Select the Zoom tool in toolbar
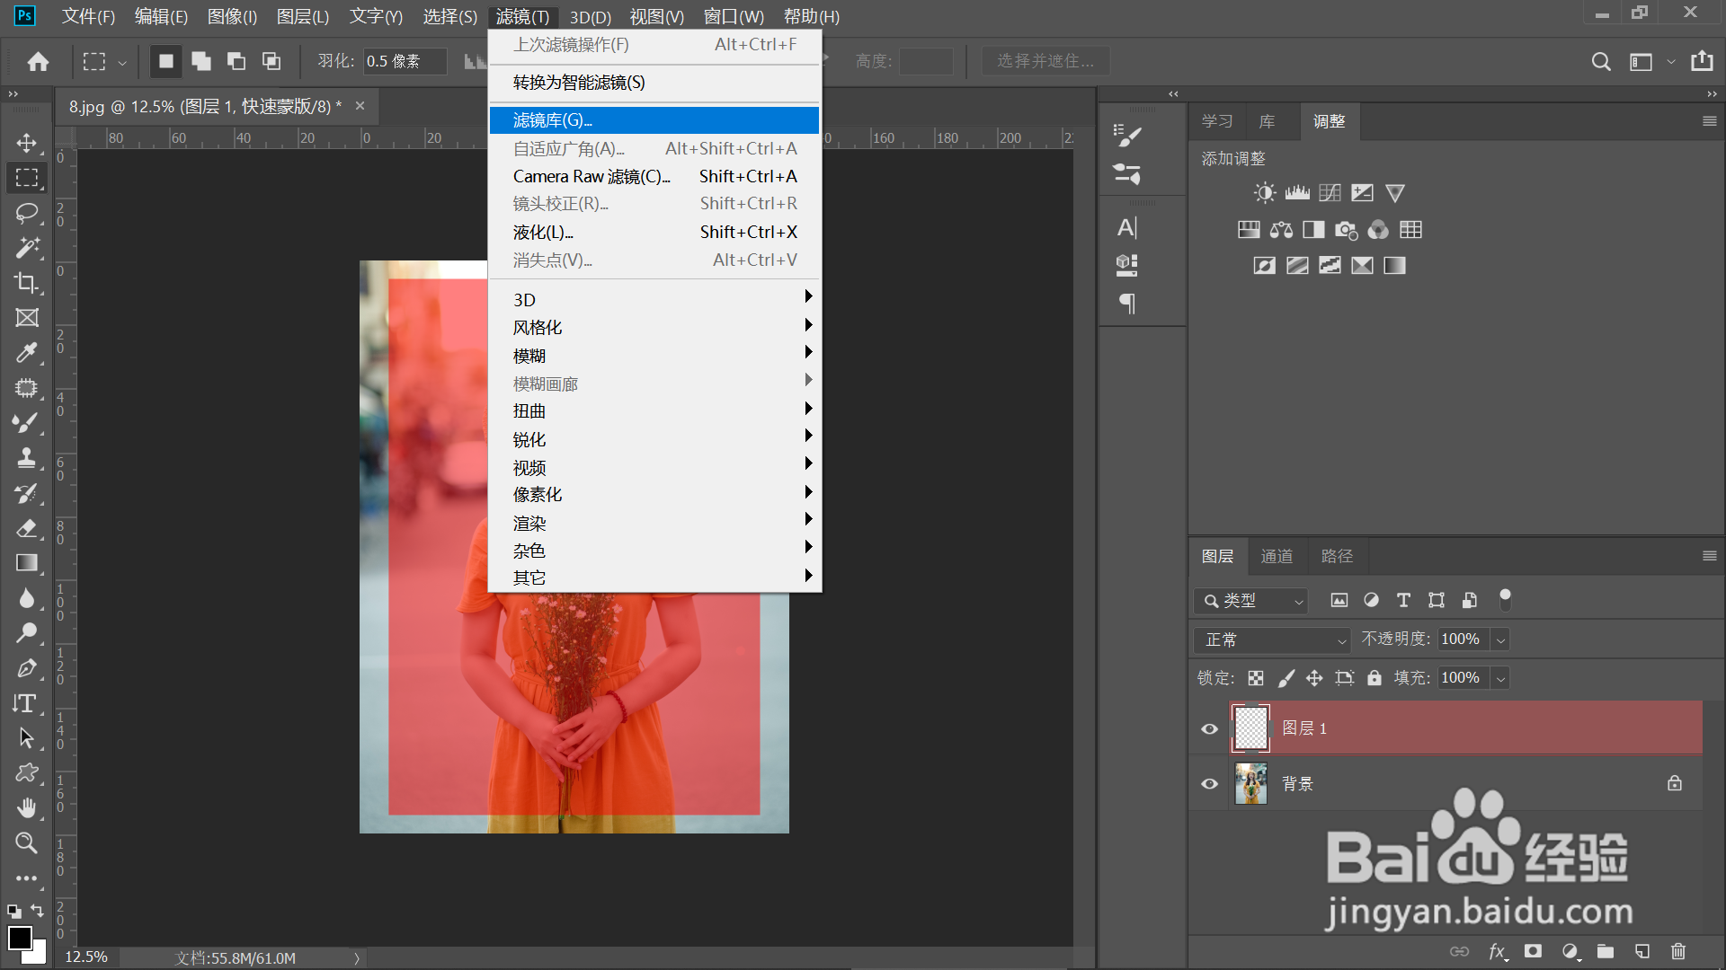 tap(26, 842)
